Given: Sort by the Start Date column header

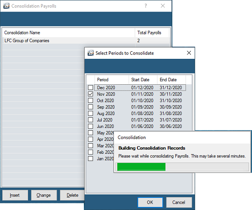Looking at the screenshot, I should coord(143,80).
